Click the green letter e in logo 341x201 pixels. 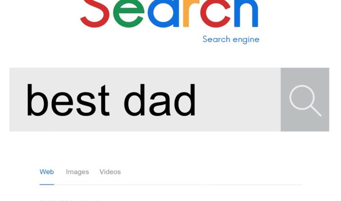pos(128,14)
